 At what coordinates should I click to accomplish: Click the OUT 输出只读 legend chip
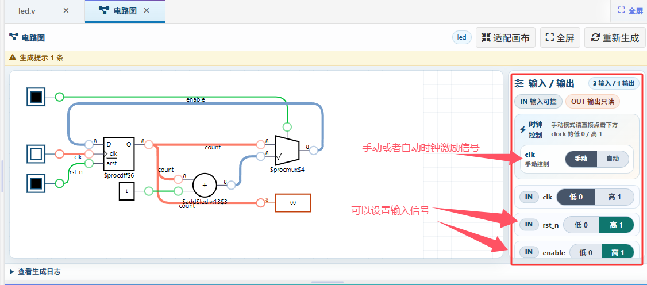592,102
